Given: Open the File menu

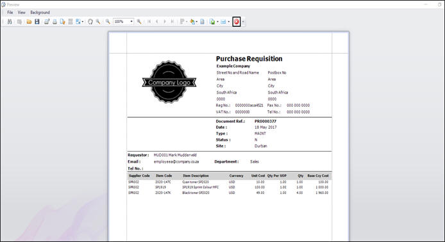Looking at the screenshot, I should coord(10,12).
